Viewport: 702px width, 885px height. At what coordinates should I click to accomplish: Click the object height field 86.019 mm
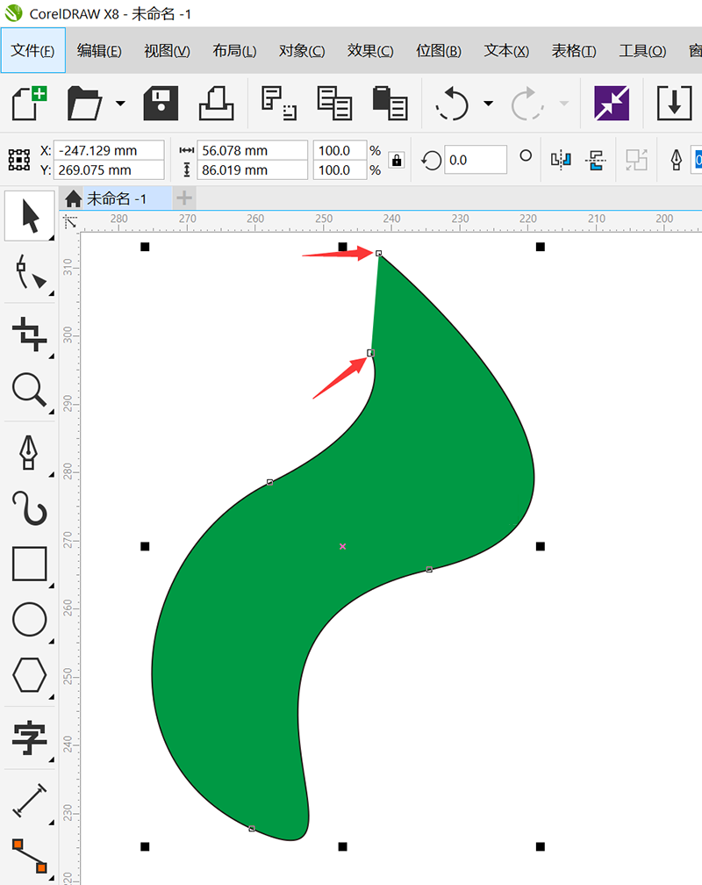coord(252,170)
